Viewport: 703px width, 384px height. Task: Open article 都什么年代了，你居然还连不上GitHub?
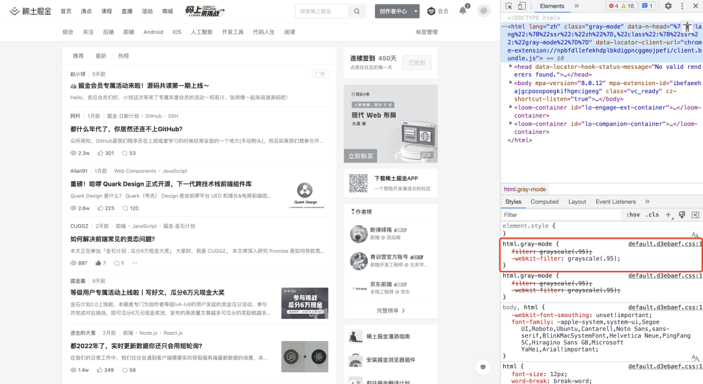126,129
